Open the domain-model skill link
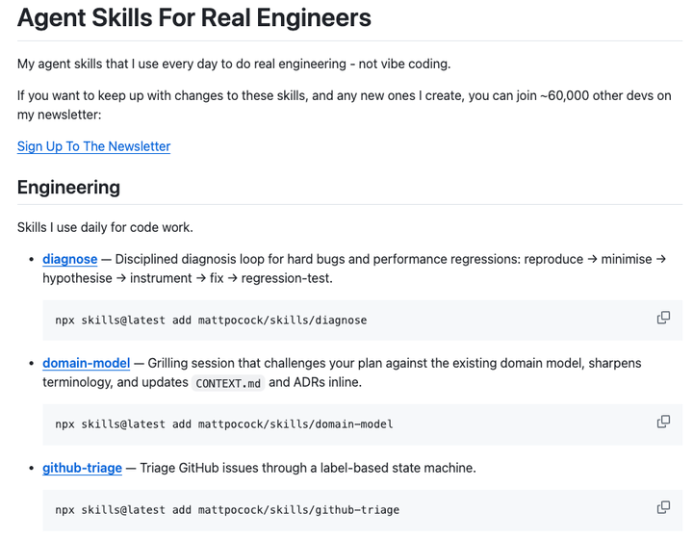The height and width of the screenshot is (539, 693). point(87,363)
